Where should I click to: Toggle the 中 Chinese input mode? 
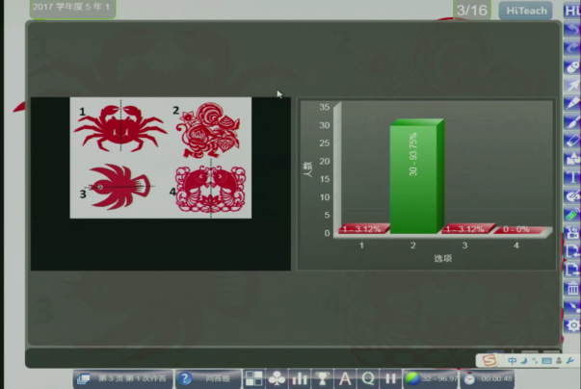(x=512, y=360)
